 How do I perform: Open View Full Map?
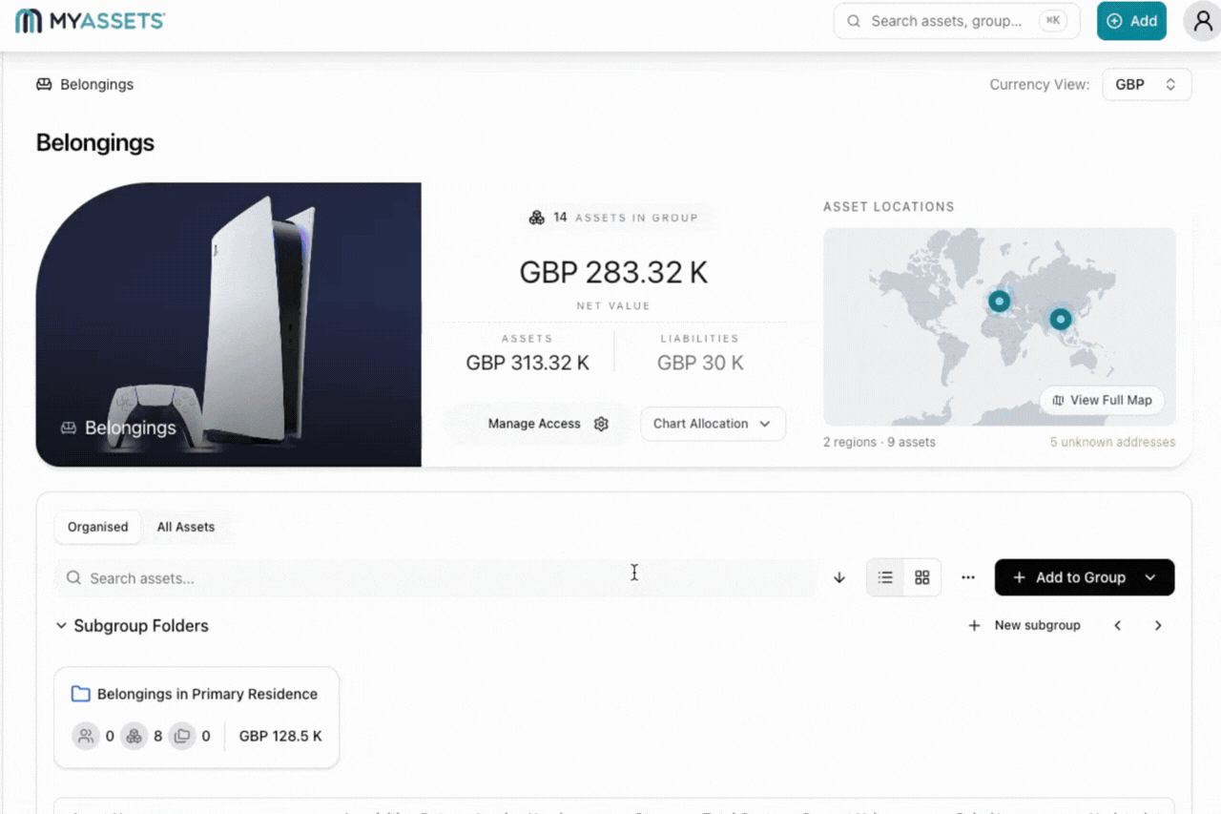coord(1102,400)
